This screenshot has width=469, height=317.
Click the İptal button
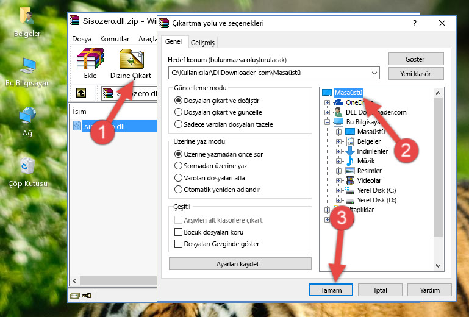point(380,290)
